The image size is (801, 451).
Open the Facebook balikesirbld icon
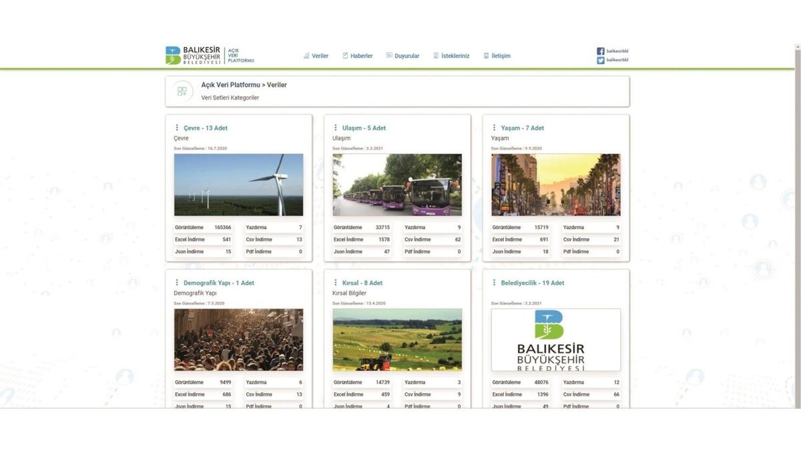click(x=601, y=51)
